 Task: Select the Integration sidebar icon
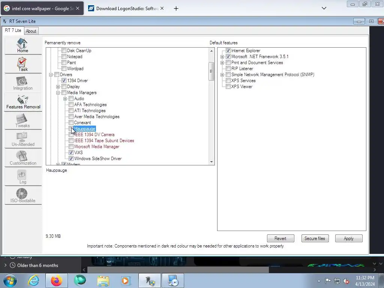click(x=22, y=83)
